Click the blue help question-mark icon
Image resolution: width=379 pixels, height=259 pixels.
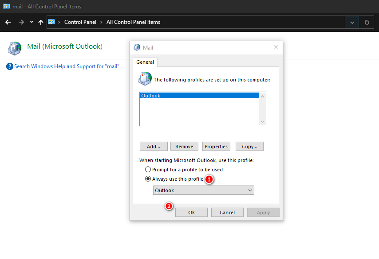(9, 66)
